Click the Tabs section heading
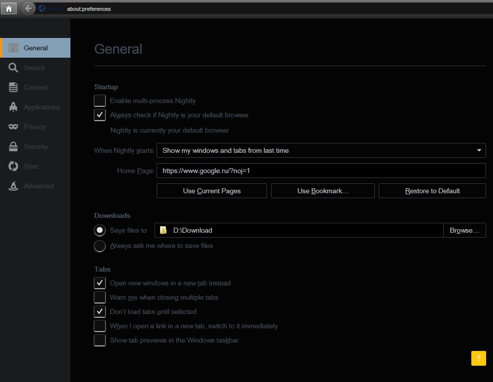 [102, 269]
